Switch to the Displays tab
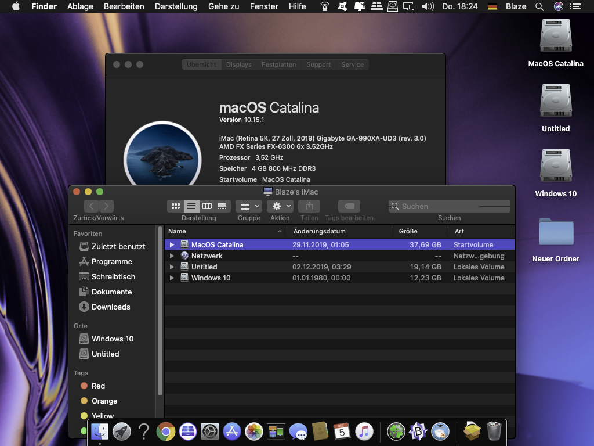This screenshot has height=446, width=594. click(x=238, y=64)
